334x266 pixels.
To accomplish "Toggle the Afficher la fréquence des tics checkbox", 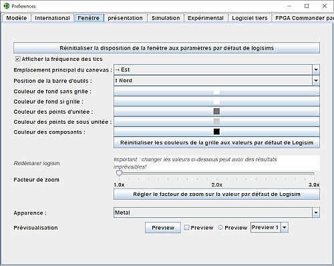I will point(17,59).
